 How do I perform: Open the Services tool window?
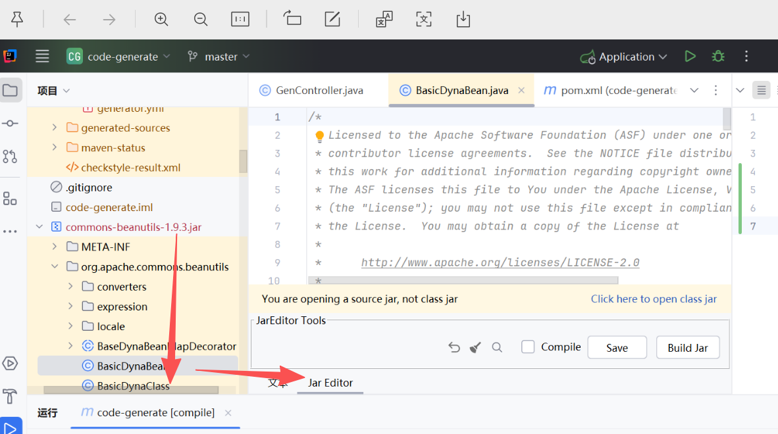coord(10,363)
